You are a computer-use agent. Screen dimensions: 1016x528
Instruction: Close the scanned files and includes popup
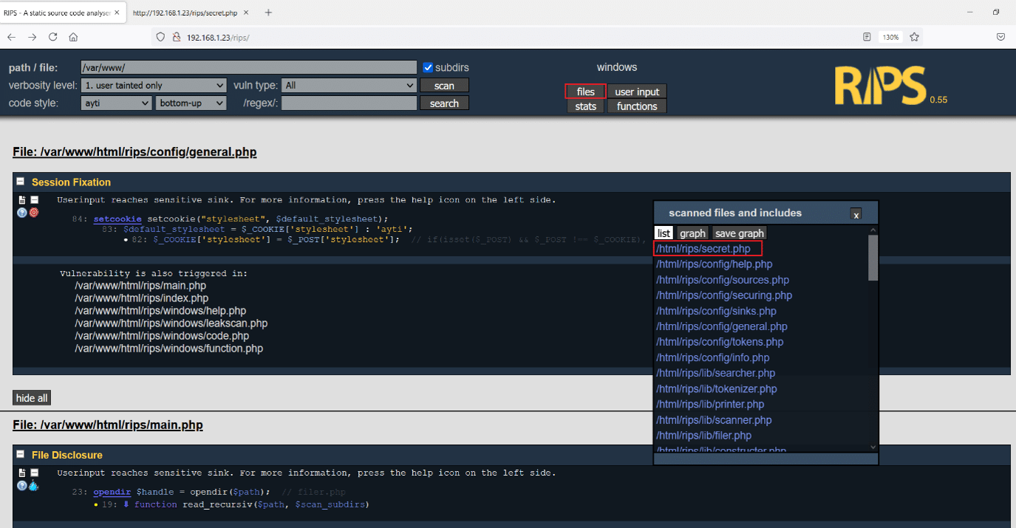coord(856,214)
